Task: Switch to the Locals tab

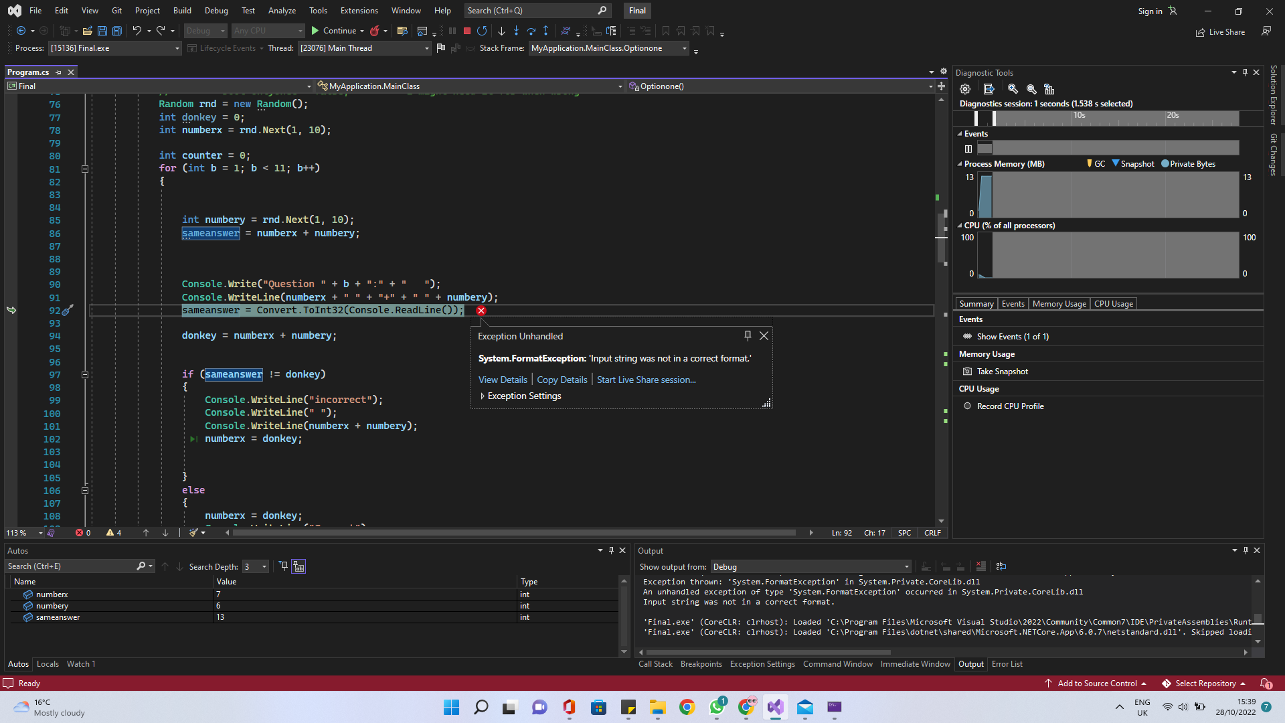Action: (48, 664)
